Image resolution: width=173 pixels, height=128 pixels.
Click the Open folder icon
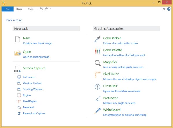pyautogui.click(x=18, y=53)
